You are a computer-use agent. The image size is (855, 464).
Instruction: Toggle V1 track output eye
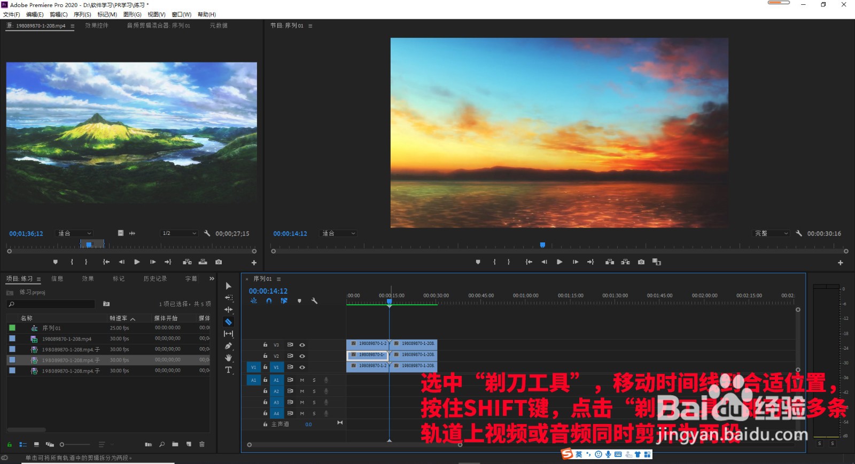pyautogui.click(x=302, y=367)
